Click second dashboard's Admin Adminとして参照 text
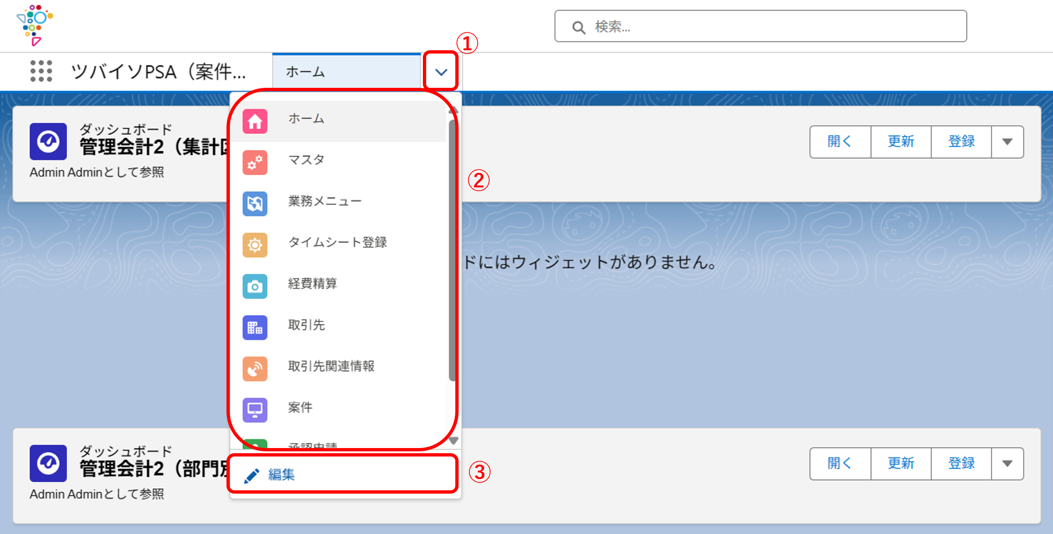 click(x=97, y=494)
